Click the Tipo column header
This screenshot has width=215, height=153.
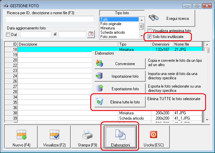134,44
